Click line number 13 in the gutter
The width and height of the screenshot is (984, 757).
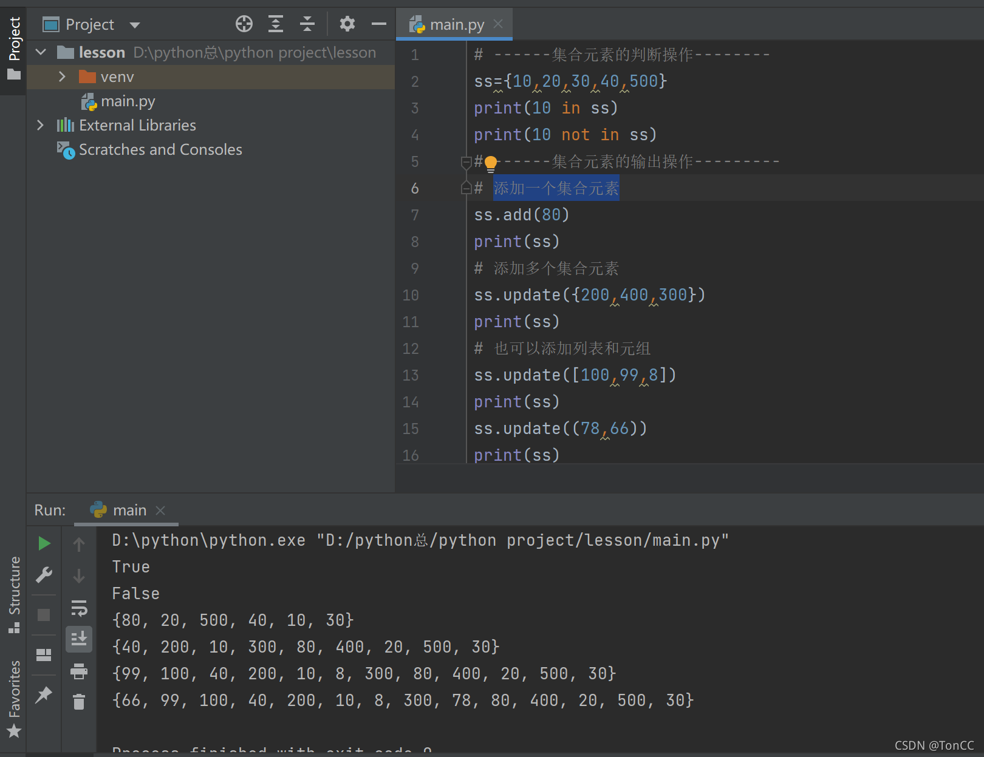(411, 375)
